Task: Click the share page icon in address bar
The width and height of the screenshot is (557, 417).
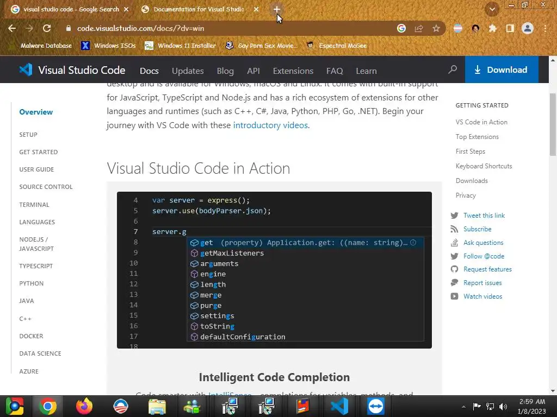Action: pyautogui.click(x=419, y=28)
